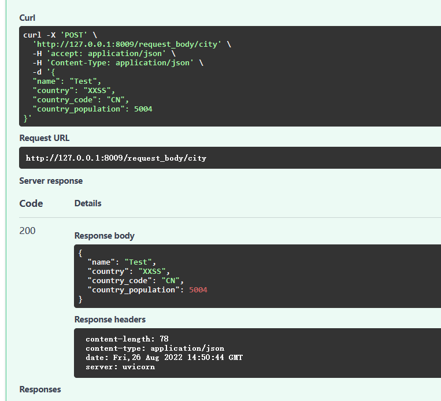Click server: uvicorn header line
Image resolution: width=441 pixels, height=401 pixels.
pyautogui.click(x=120, y=367)
